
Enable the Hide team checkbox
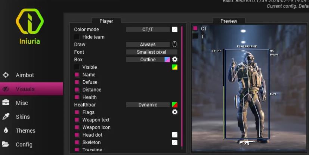77,37
